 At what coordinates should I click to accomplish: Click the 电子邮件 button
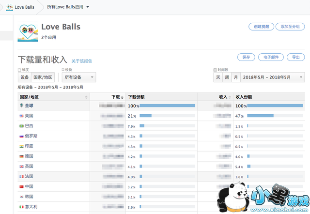(271, 57)
